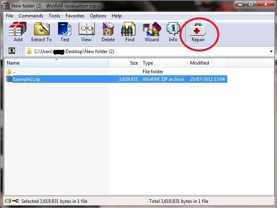Open the File menu
The width and height of the screenshot is (277, 208).
(9, 16)
